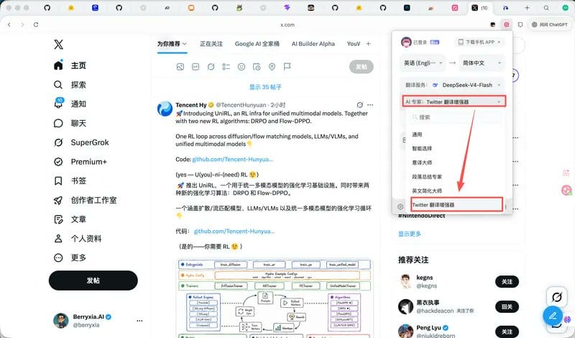Open the emoji picker in composer

pos(241,67)
